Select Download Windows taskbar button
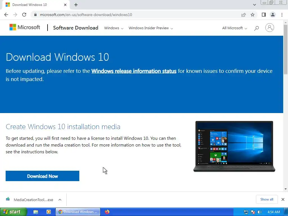Image resolution: width=288 pixels, height=216 pixels. [x=78, y=212]
